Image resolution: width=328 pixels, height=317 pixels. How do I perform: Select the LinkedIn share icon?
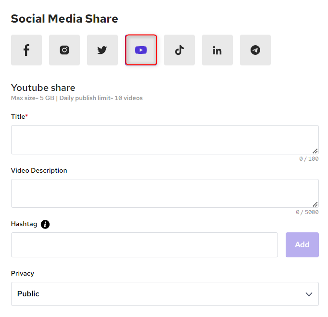[217, 50]
